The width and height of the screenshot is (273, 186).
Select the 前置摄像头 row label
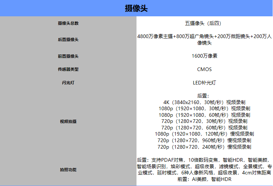(x=68, y=56)
